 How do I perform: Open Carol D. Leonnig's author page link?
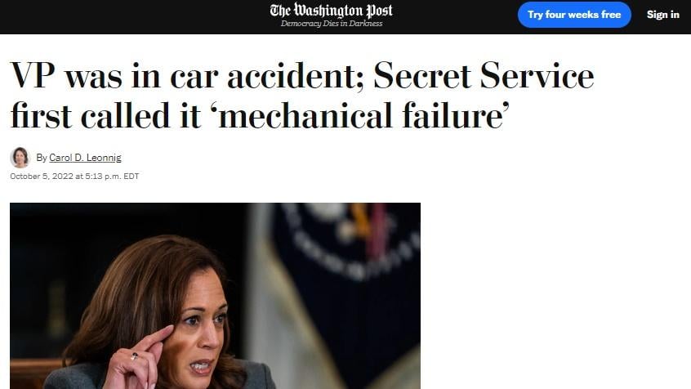tap(85, 158)
